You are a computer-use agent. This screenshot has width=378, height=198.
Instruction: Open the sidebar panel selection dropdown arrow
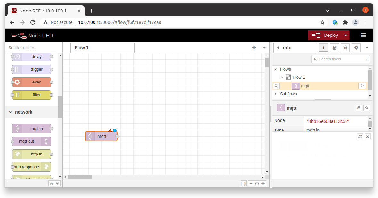pyautogui.click(x=367, y=47)
